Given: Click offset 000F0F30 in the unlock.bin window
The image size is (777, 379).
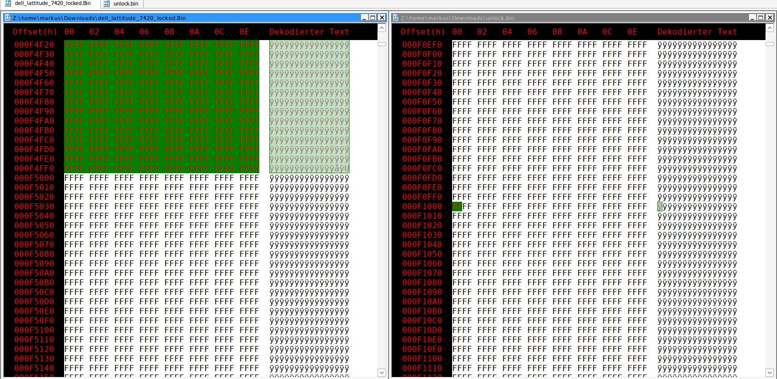Looking at the screenshot, I should 422,83.
